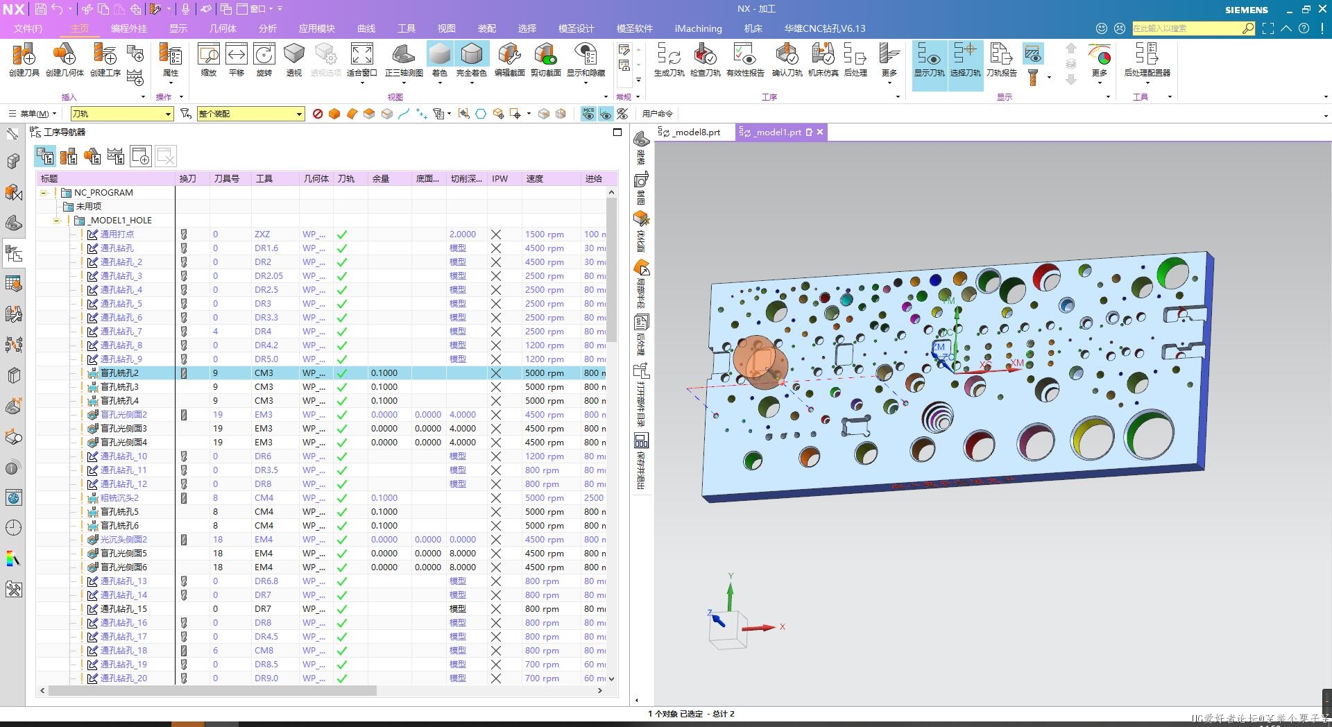
Task: Open the history clock icon in left sidebar
Action: (13, 528)
